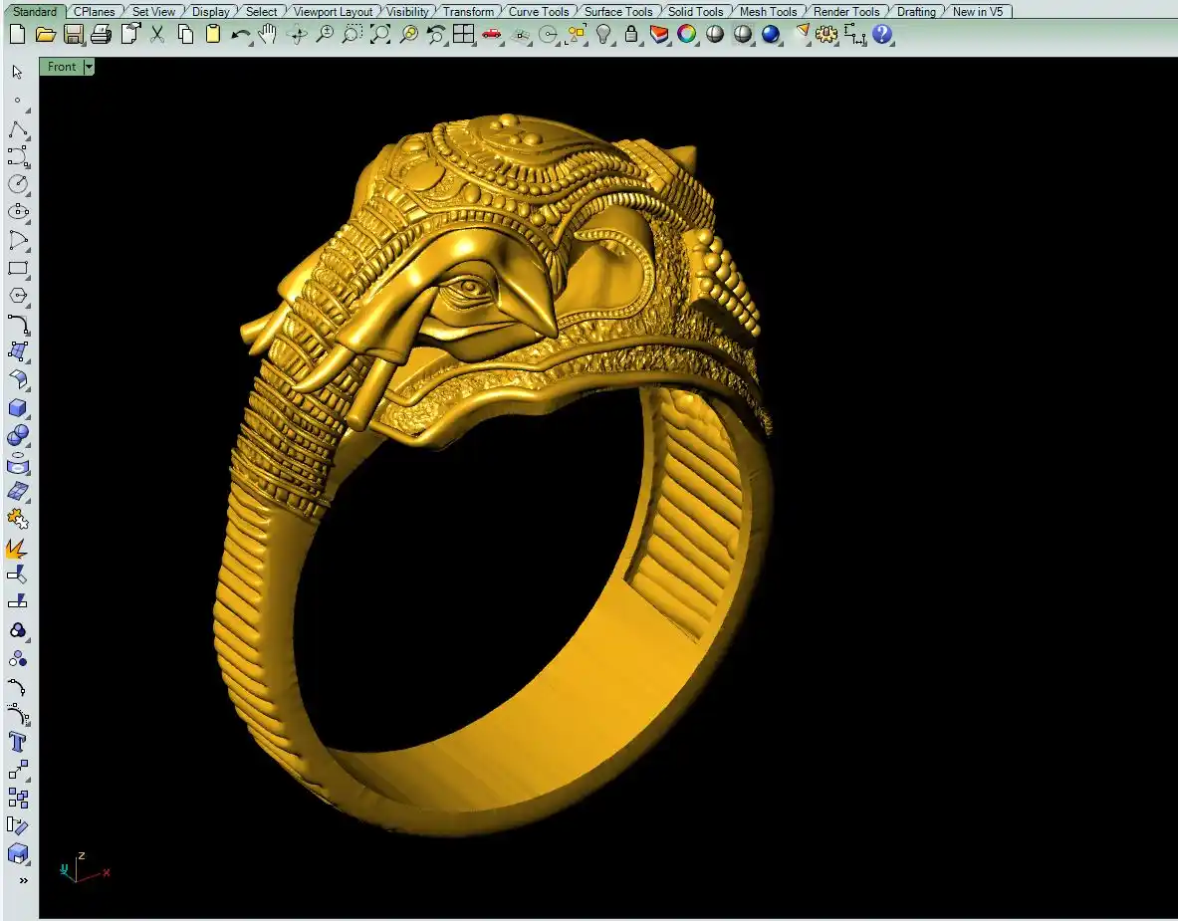Screen dimensions: 1178x921
Task: Click the Polygon tool icon
Action: [18, 296]
